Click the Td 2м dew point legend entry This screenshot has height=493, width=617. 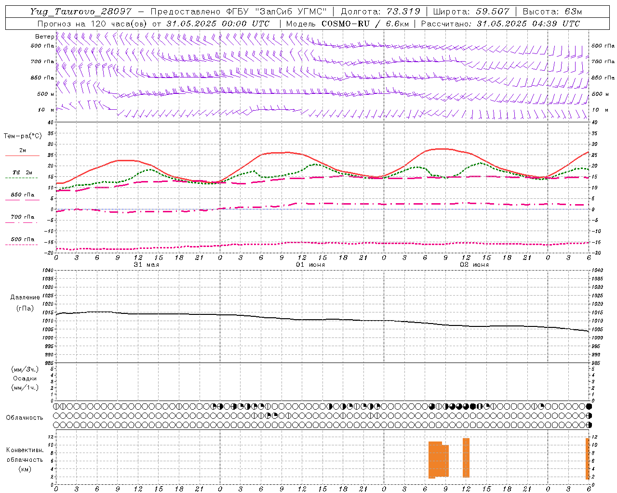pyautogui.click(x=22, y=172)
